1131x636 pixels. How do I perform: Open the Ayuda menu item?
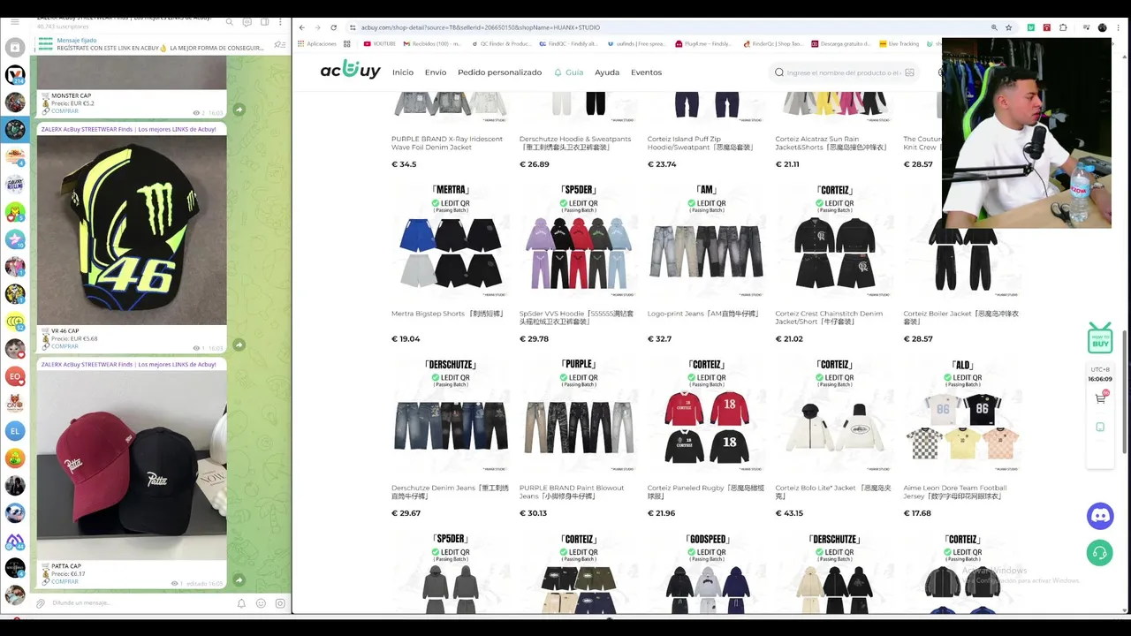point(607,72)
